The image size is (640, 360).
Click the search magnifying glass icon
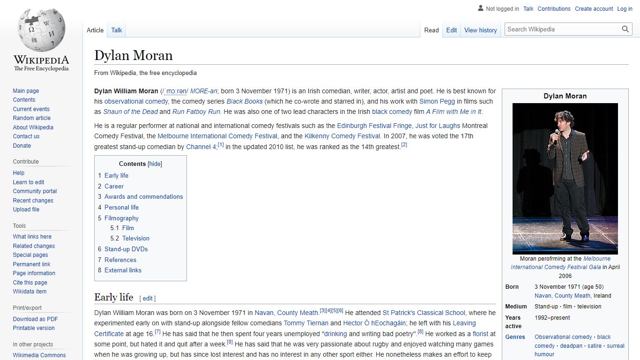(x=625, y=29)
